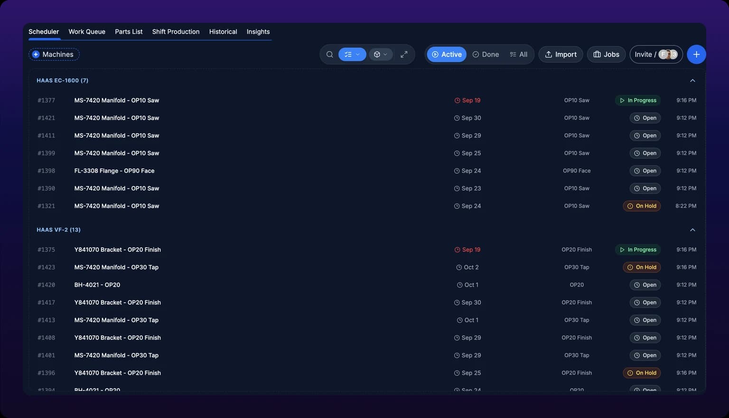The height and width of the screenshot is (418, 729).
Task: Click the Machines add button
Action: pos(54,55)
